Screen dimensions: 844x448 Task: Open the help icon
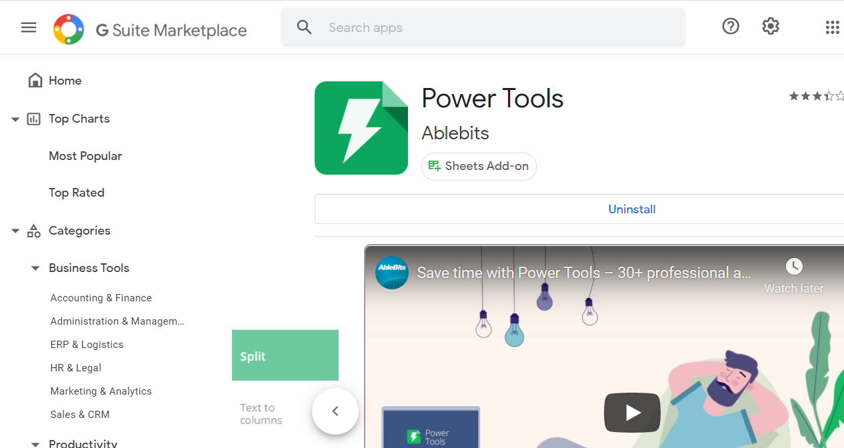coord(731,26)
